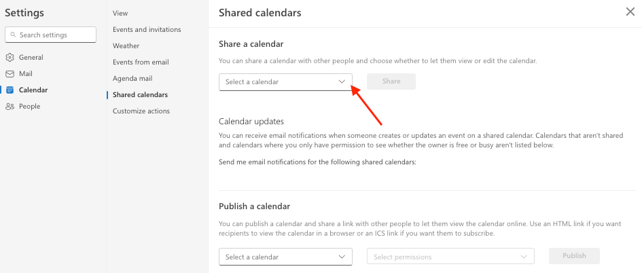Expand Publish section calendar dropdown
This screenshot has height=273, width=642.
point(285,257)
